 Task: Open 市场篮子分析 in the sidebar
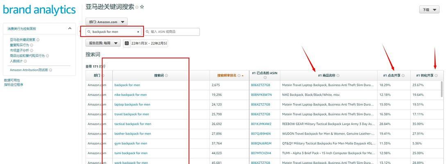19,50
